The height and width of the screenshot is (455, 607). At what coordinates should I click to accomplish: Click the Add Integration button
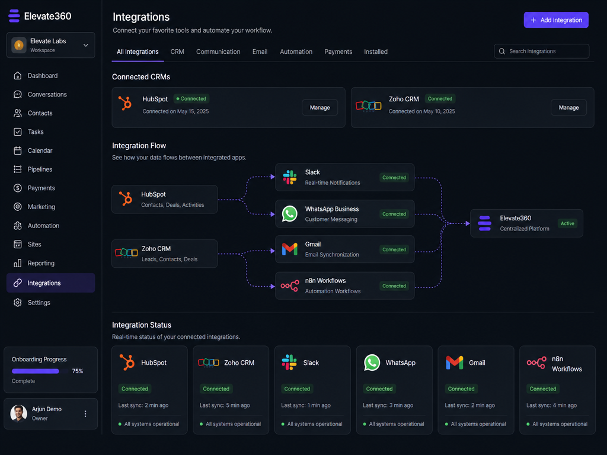[556, 20]
